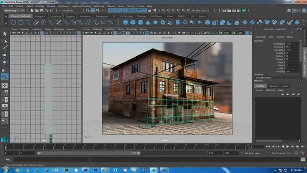Viewport: 307px width, 173px height.
Task: Select the NURBS square shelf icon
Action: click(21, 23)
